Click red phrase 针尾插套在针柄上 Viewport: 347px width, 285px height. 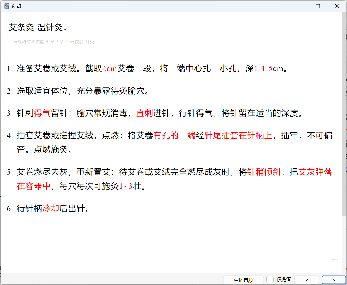coord(238,135)
